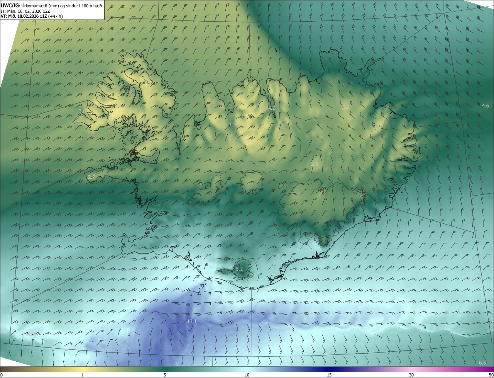Image resolution: width=494 pixels, height=378 pixels.
Task: Click the 1 tick label on the colour scale
Action: (83, 375)
